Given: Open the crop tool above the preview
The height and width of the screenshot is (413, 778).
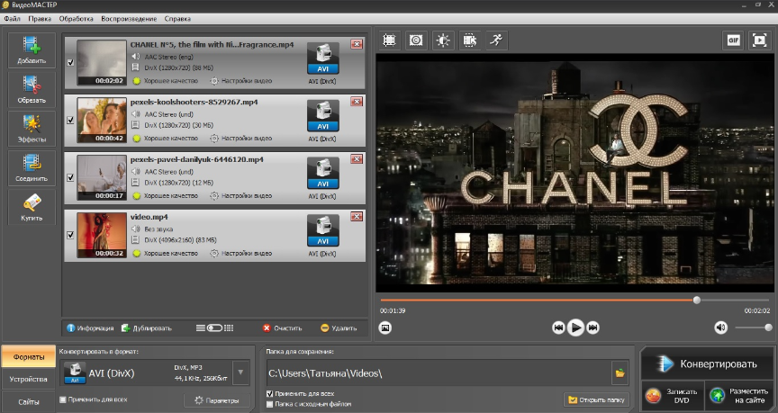Looking at the screenshot, I should 390,40.
